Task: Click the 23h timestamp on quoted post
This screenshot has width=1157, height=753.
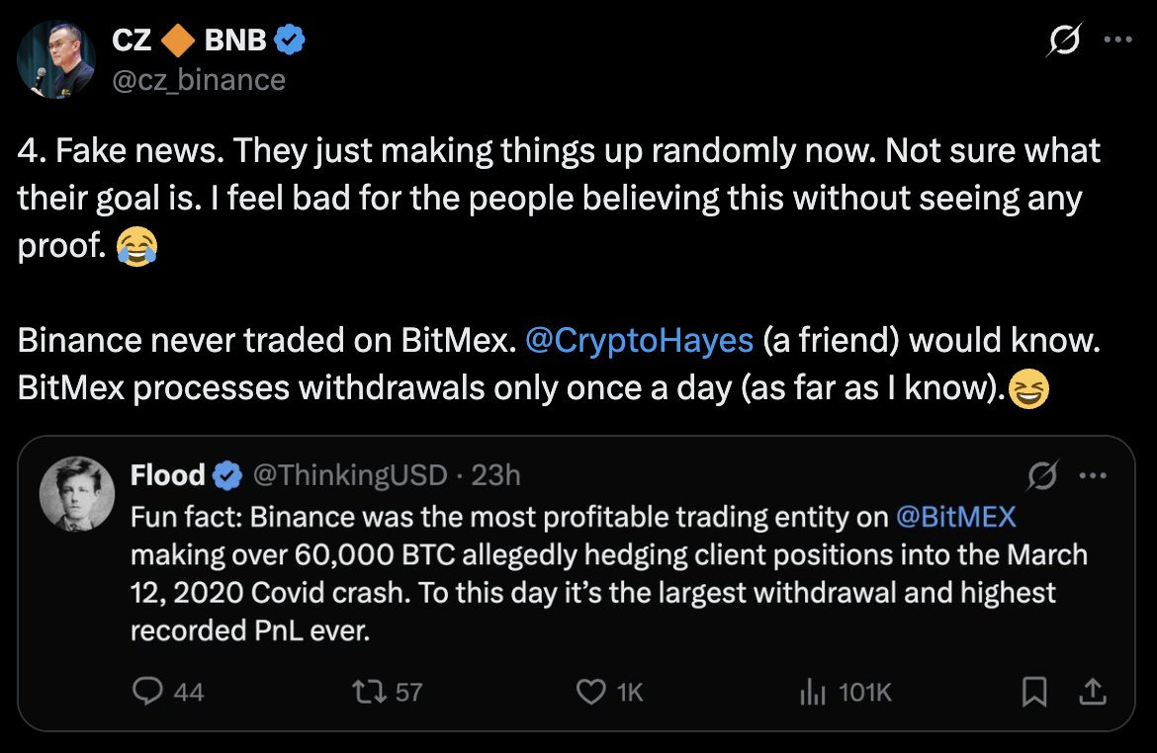Action: click(x=496, y=476)
